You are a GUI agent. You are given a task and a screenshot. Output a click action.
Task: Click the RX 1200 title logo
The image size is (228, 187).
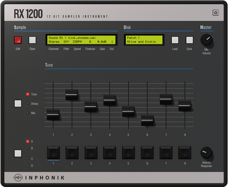coord(28,14)
